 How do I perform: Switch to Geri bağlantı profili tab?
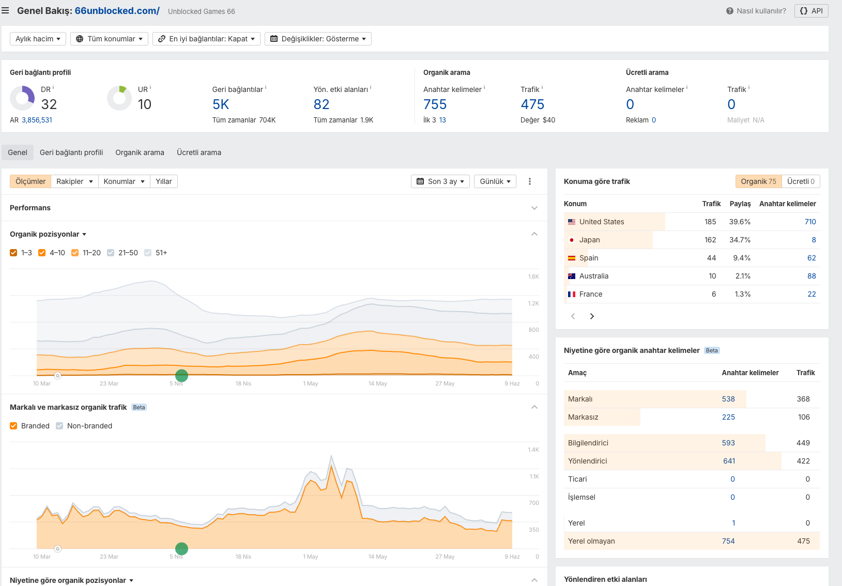pos(71,152)
